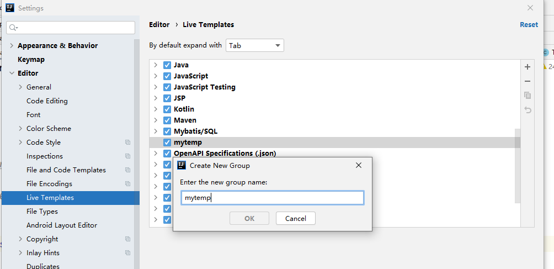Expand the Appearance & Behavior settings section
Image resolution: width=554 pixels, height=269 pixels.
pos(12,46)
